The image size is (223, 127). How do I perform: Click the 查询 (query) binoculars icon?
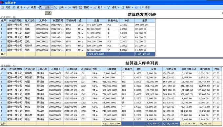tap(14, 8)
